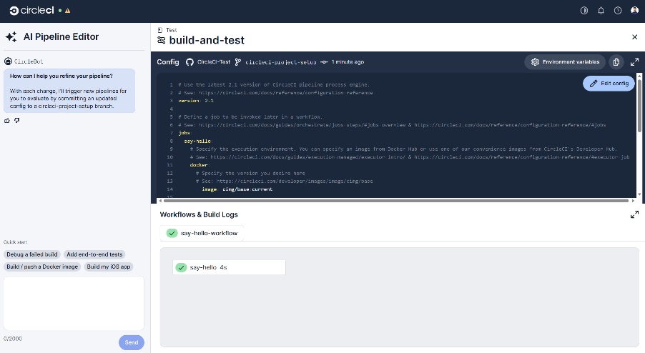Choose 'Build my iOS app' quick start
Image resolution: width=645 pixels, height=353 pixels.
109,267
